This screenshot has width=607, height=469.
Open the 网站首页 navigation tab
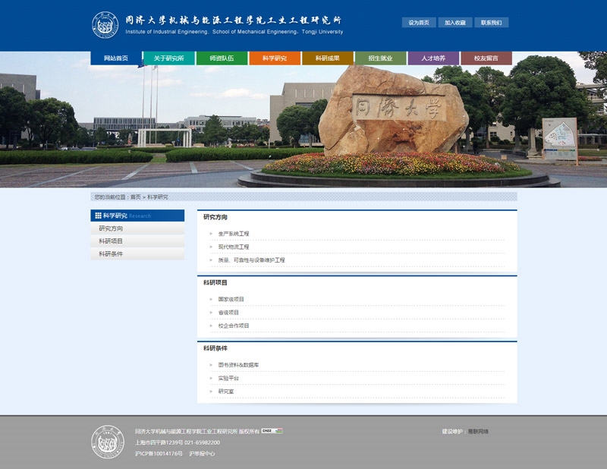[116, 58]
